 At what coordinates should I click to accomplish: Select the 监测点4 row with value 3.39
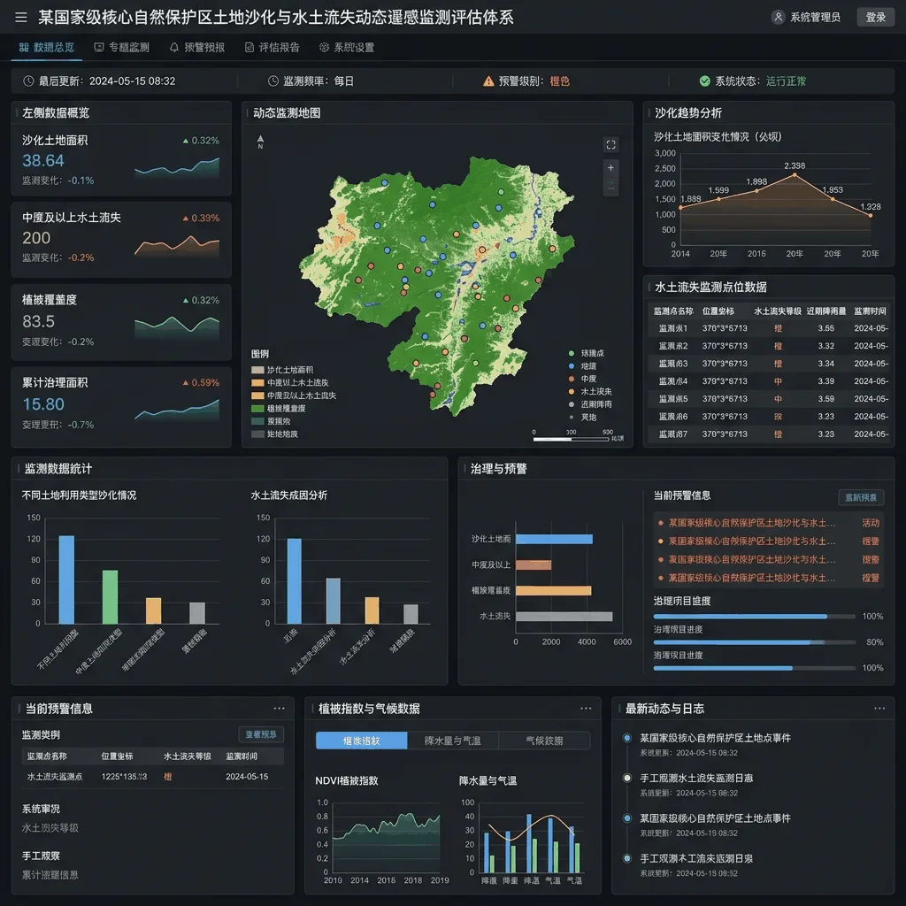click(769, 381)
